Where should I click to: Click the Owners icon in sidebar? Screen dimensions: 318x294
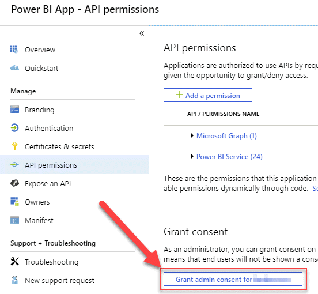(x=14, y=202)
